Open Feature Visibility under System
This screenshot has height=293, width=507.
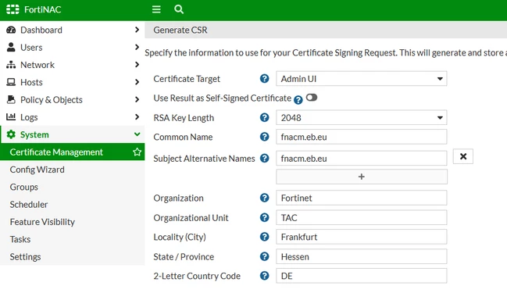(42, 222)
